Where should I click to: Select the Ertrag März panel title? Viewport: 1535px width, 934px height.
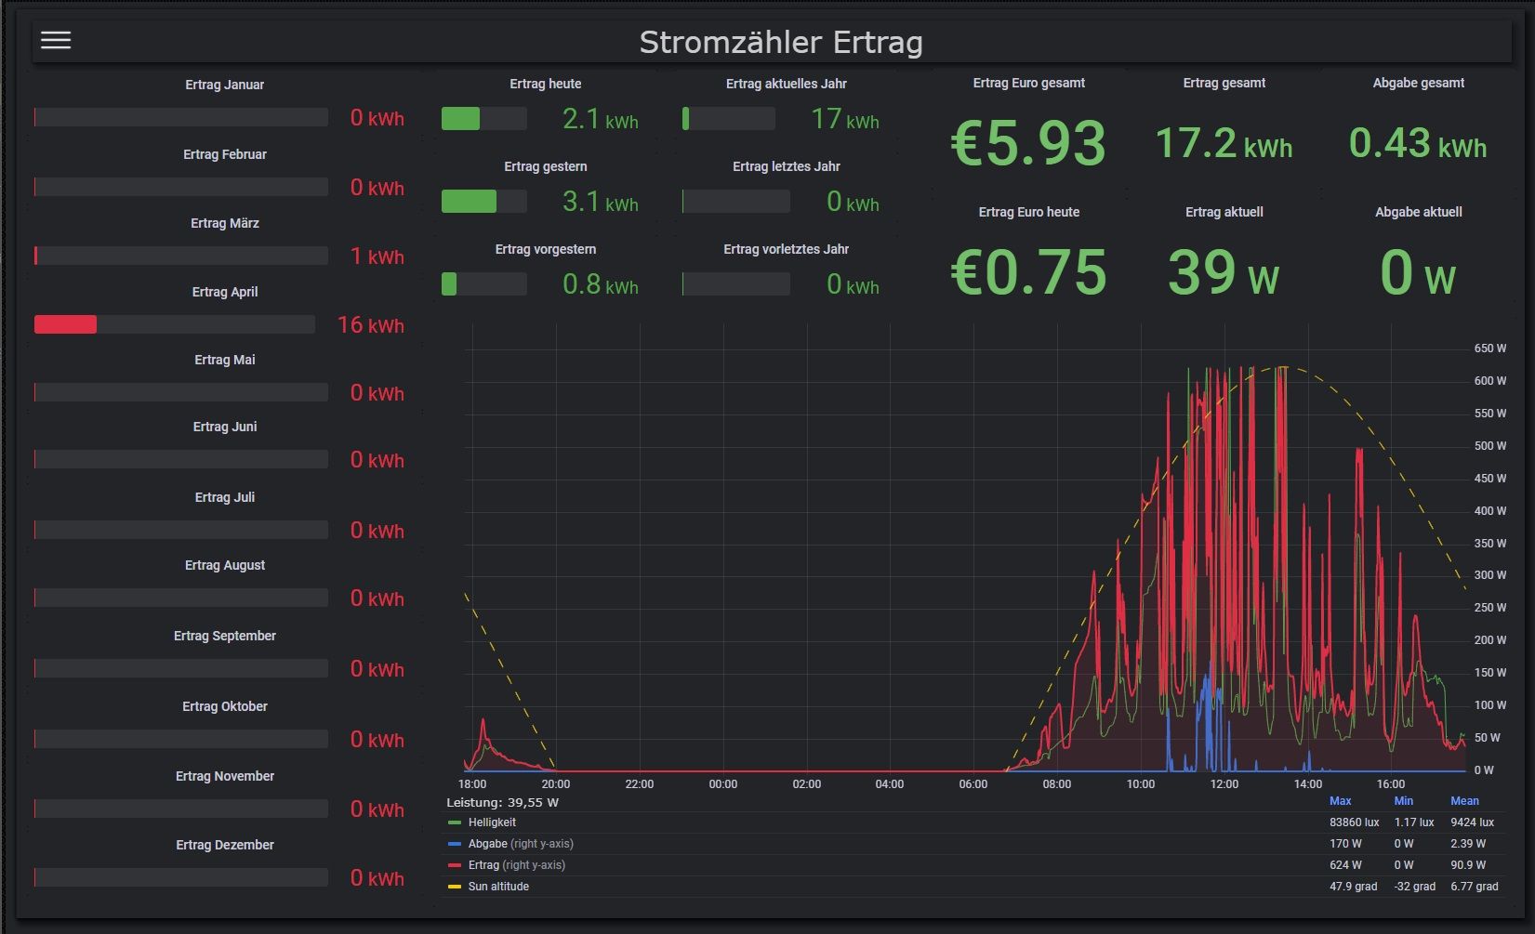[225, 223]
